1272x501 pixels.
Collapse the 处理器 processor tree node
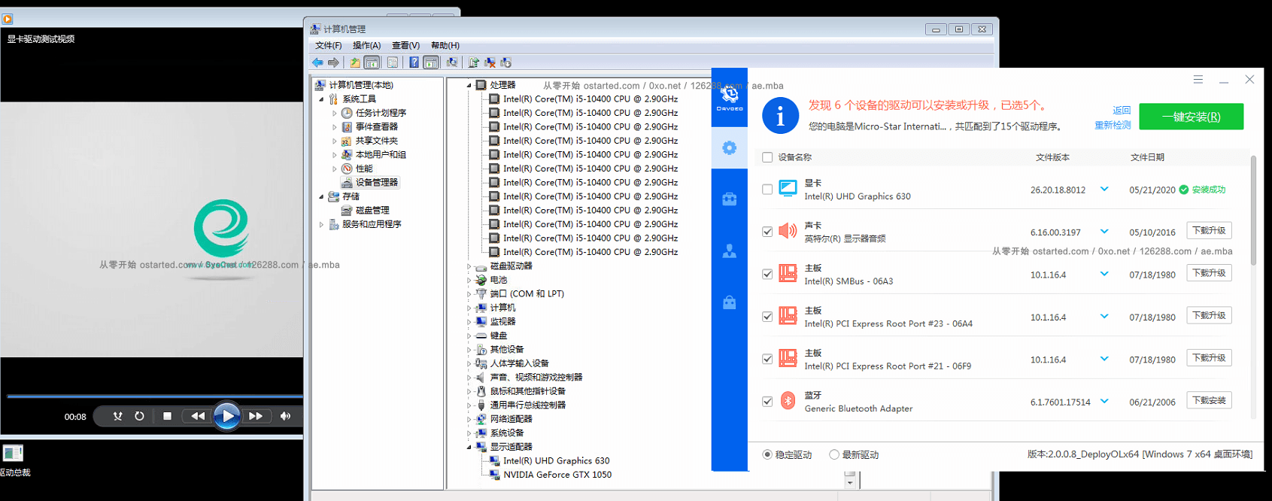(x=469, y=85)
